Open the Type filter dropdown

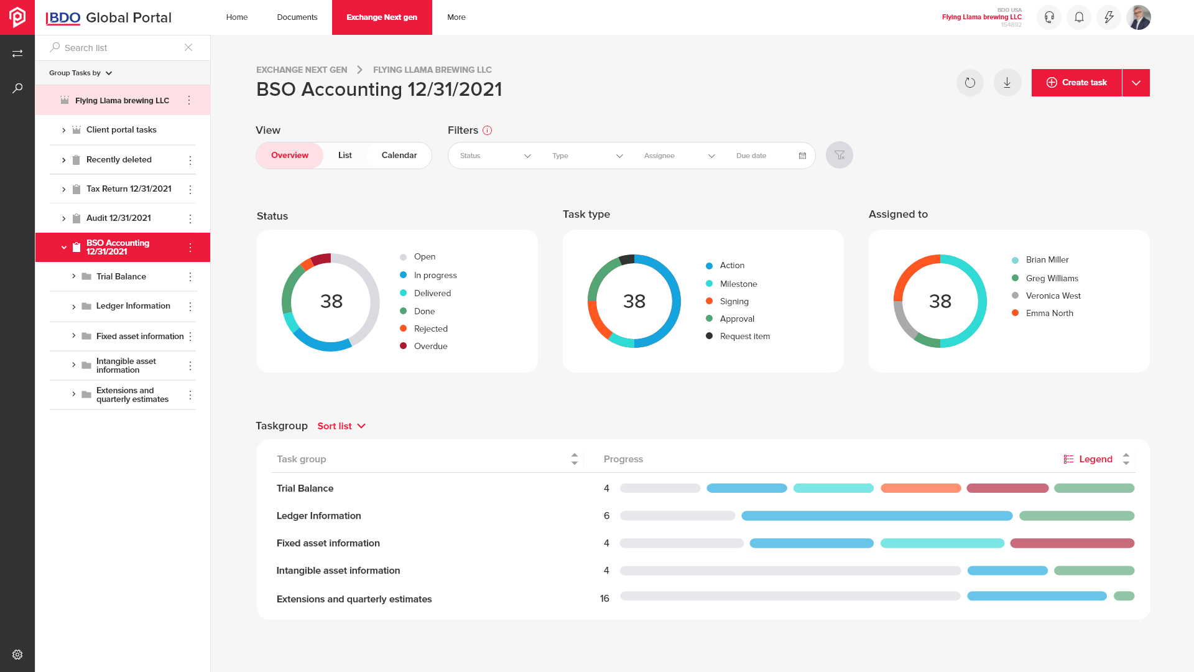pyautogui.click(x=587, y=155)
